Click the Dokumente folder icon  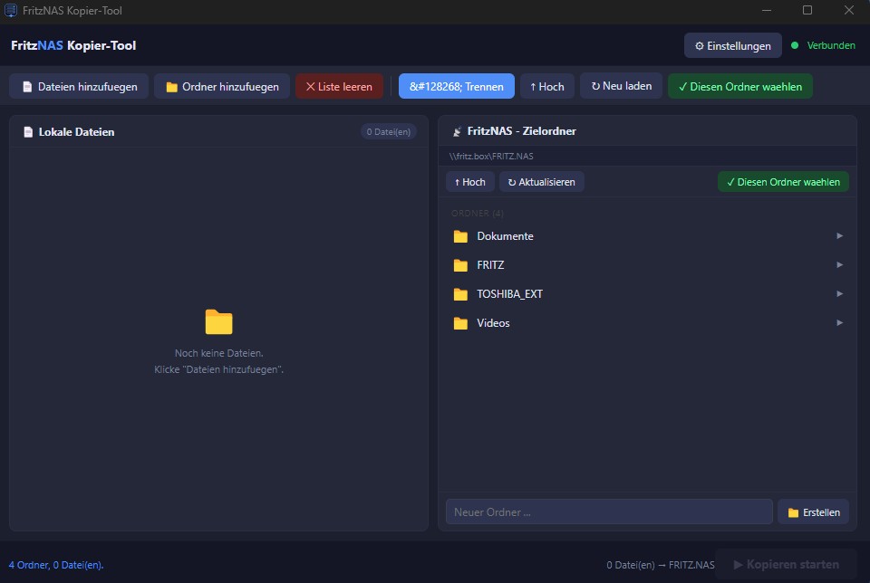(x=460, y=236)
